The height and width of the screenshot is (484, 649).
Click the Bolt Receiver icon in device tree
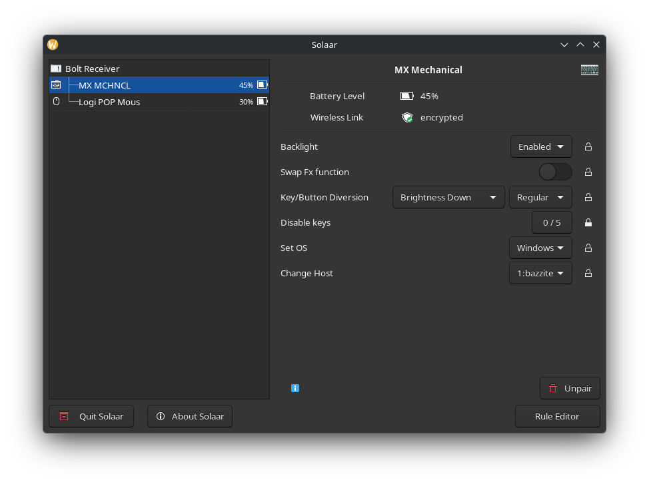(x=56, y=69)
